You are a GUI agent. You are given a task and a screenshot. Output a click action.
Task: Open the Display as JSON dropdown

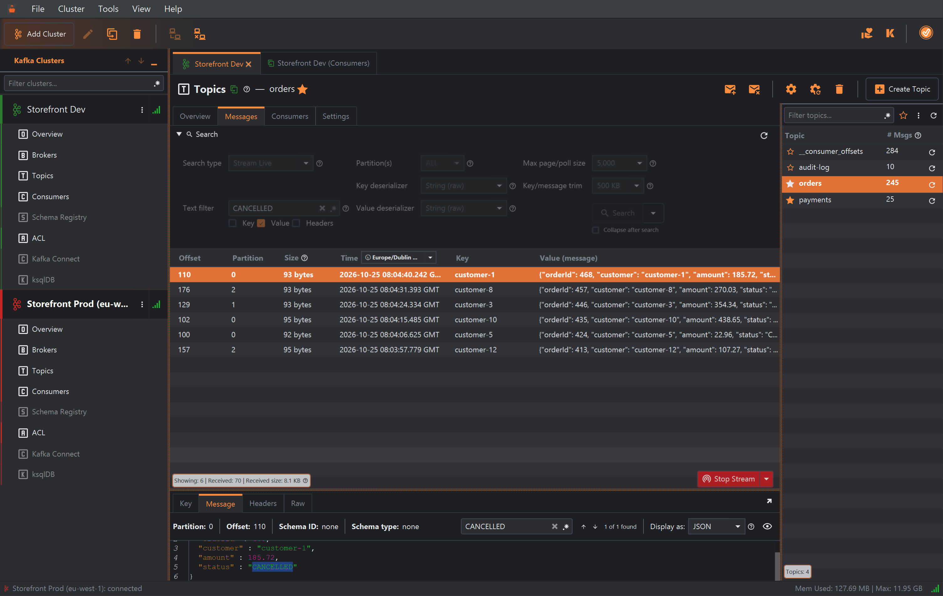pos(716,526)
